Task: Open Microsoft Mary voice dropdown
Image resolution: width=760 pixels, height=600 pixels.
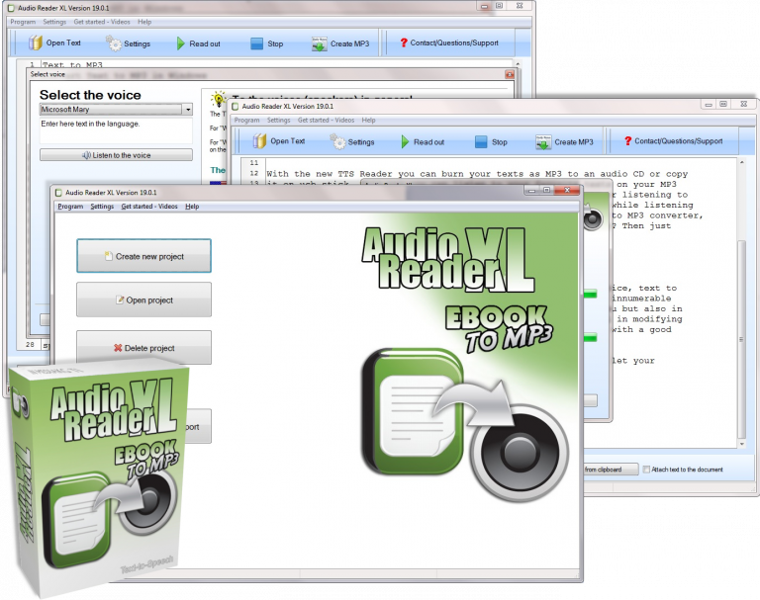Action: pos(188,110)
